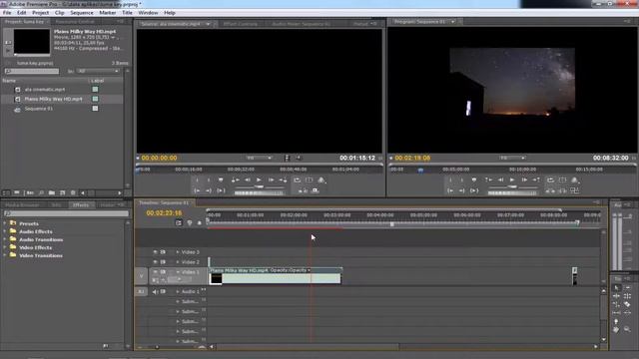This screenshot has height=359, width=639.
Task: Mute the Audio 1 track output
Action: (156, 292)
